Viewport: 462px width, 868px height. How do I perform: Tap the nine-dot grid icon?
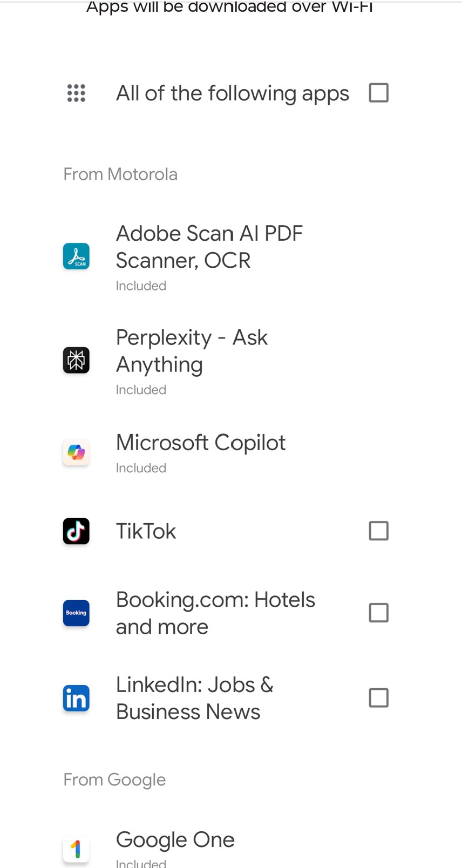[76, 93]
